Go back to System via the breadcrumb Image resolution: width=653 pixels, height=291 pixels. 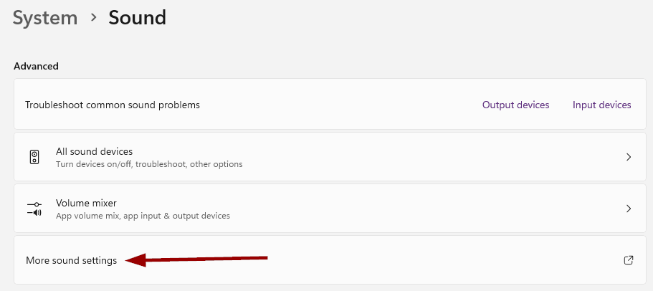(x=45, y=18)
